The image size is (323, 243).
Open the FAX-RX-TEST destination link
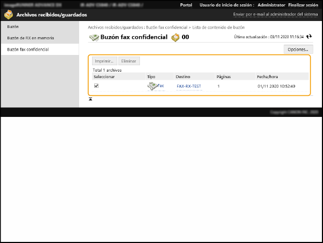click(188, 86)
